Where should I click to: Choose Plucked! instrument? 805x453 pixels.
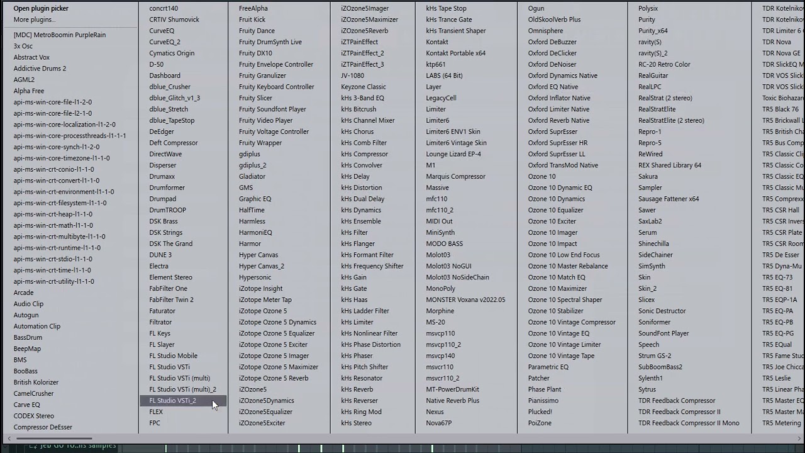[x=540, y=412]
